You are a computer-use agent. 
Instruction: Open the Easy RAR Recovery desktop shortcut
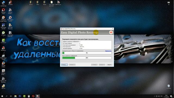tap(10, 26)
